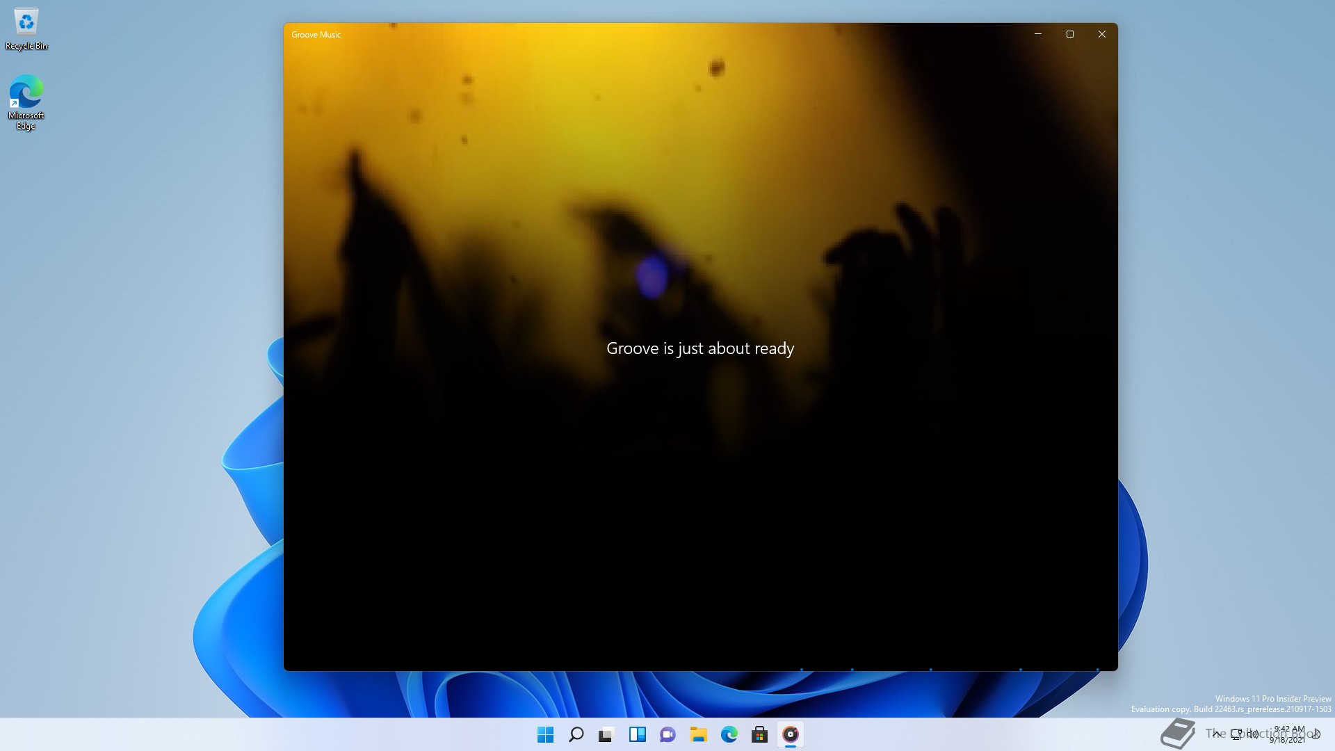Close the Groove Music window
Viewport: 1335px width, 751px height.
(x=1102, y=34)
